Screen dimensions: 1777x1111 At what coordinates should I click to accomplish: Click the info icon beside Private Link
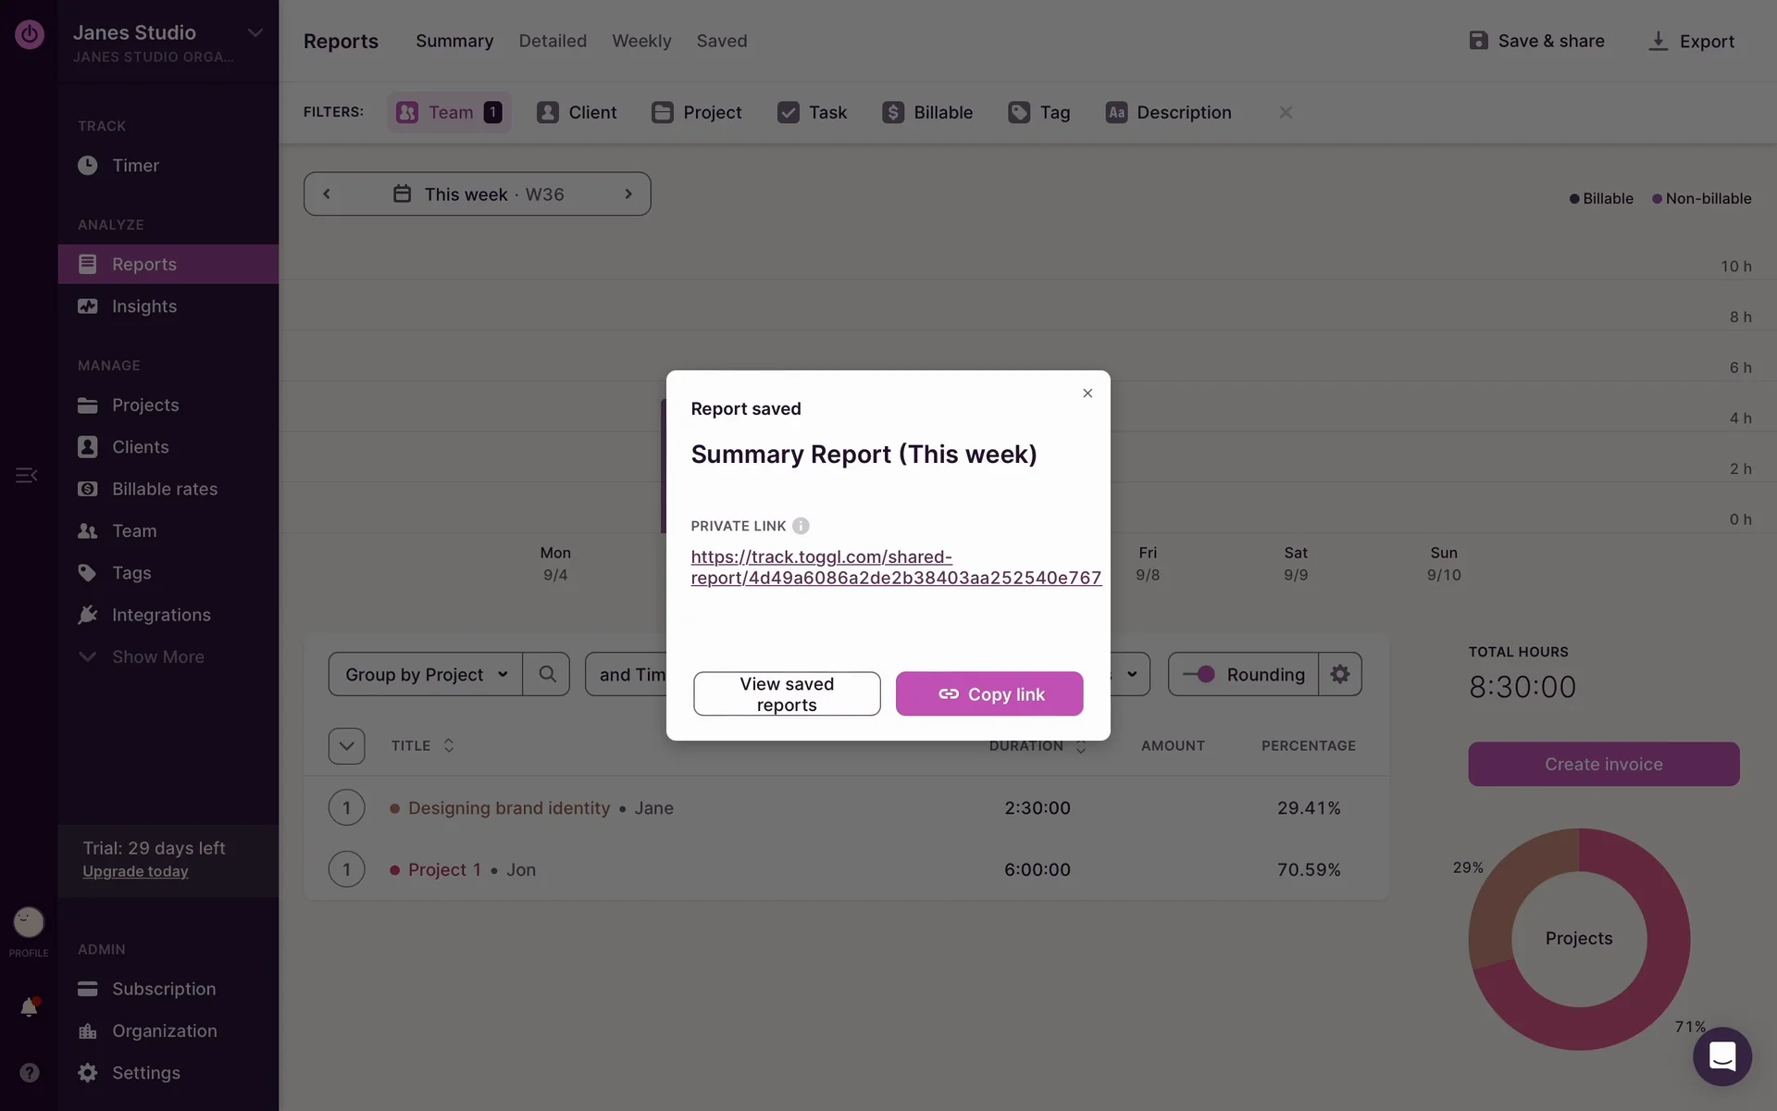click(801, 526)
